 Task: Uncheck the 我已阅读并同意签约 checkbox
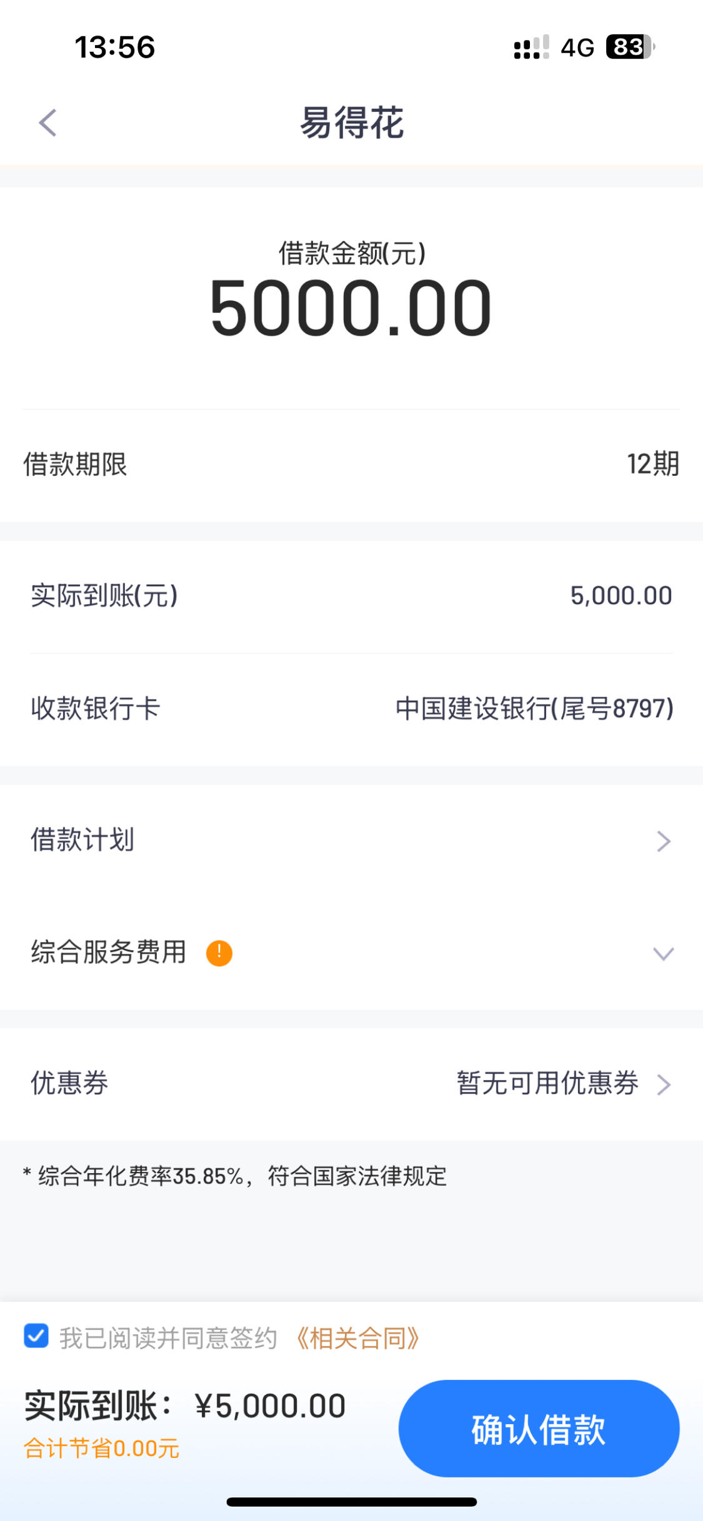36,1336
